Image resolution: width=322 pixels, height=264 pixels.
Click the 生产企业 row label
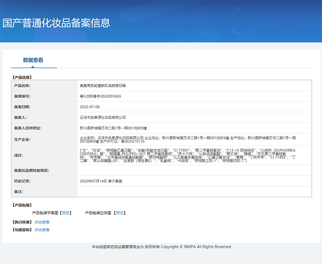[x=22, y=140]
